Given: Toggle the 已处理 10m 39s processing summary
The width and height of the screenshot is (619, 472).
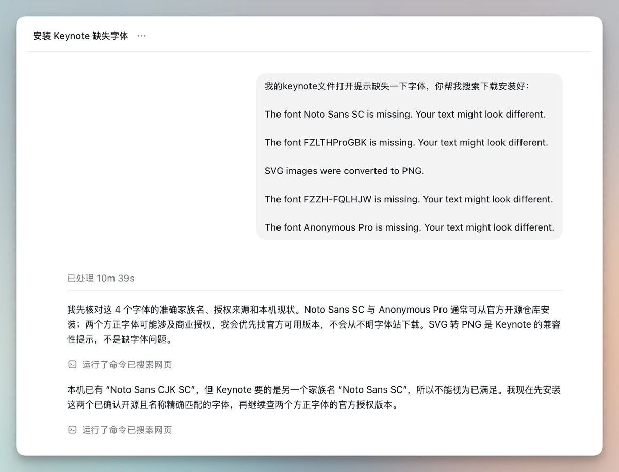Looking at the screenshot, I should point(101,278).
